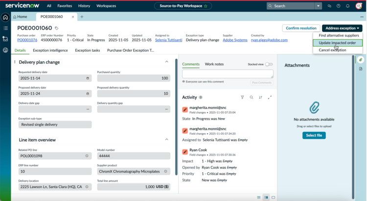Add a new tab with plus icon
Viewport: 367px width, 201px height.
pyautogui.click(x=82, y=17)
